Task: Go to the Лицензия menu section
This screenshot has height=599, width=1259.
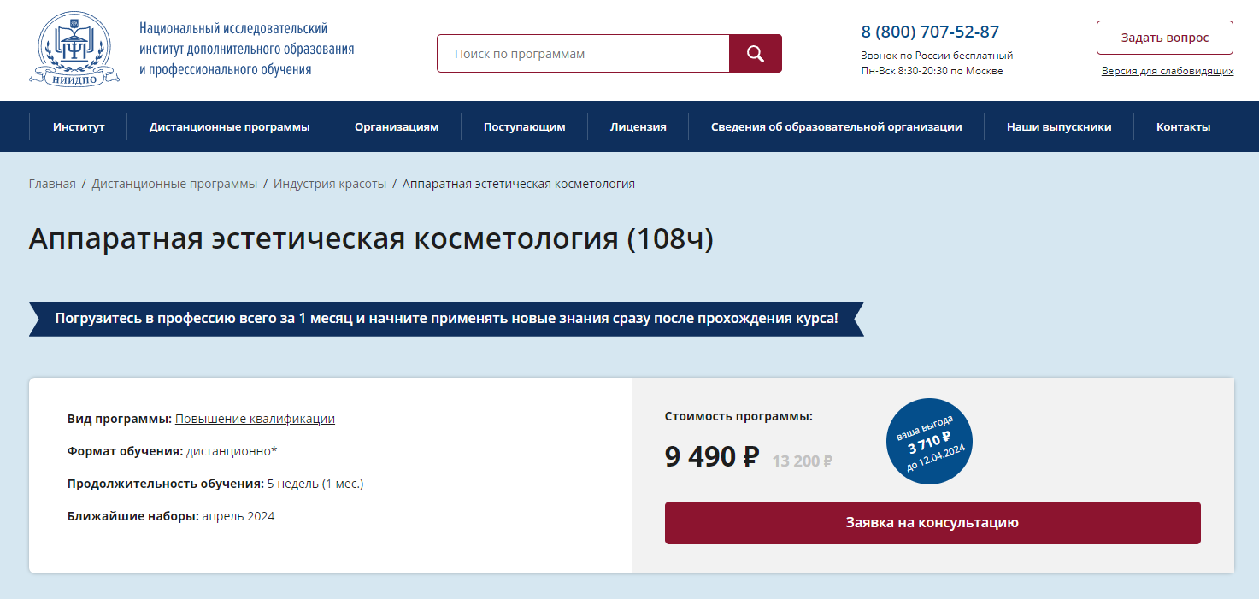Action: point(638,126)
